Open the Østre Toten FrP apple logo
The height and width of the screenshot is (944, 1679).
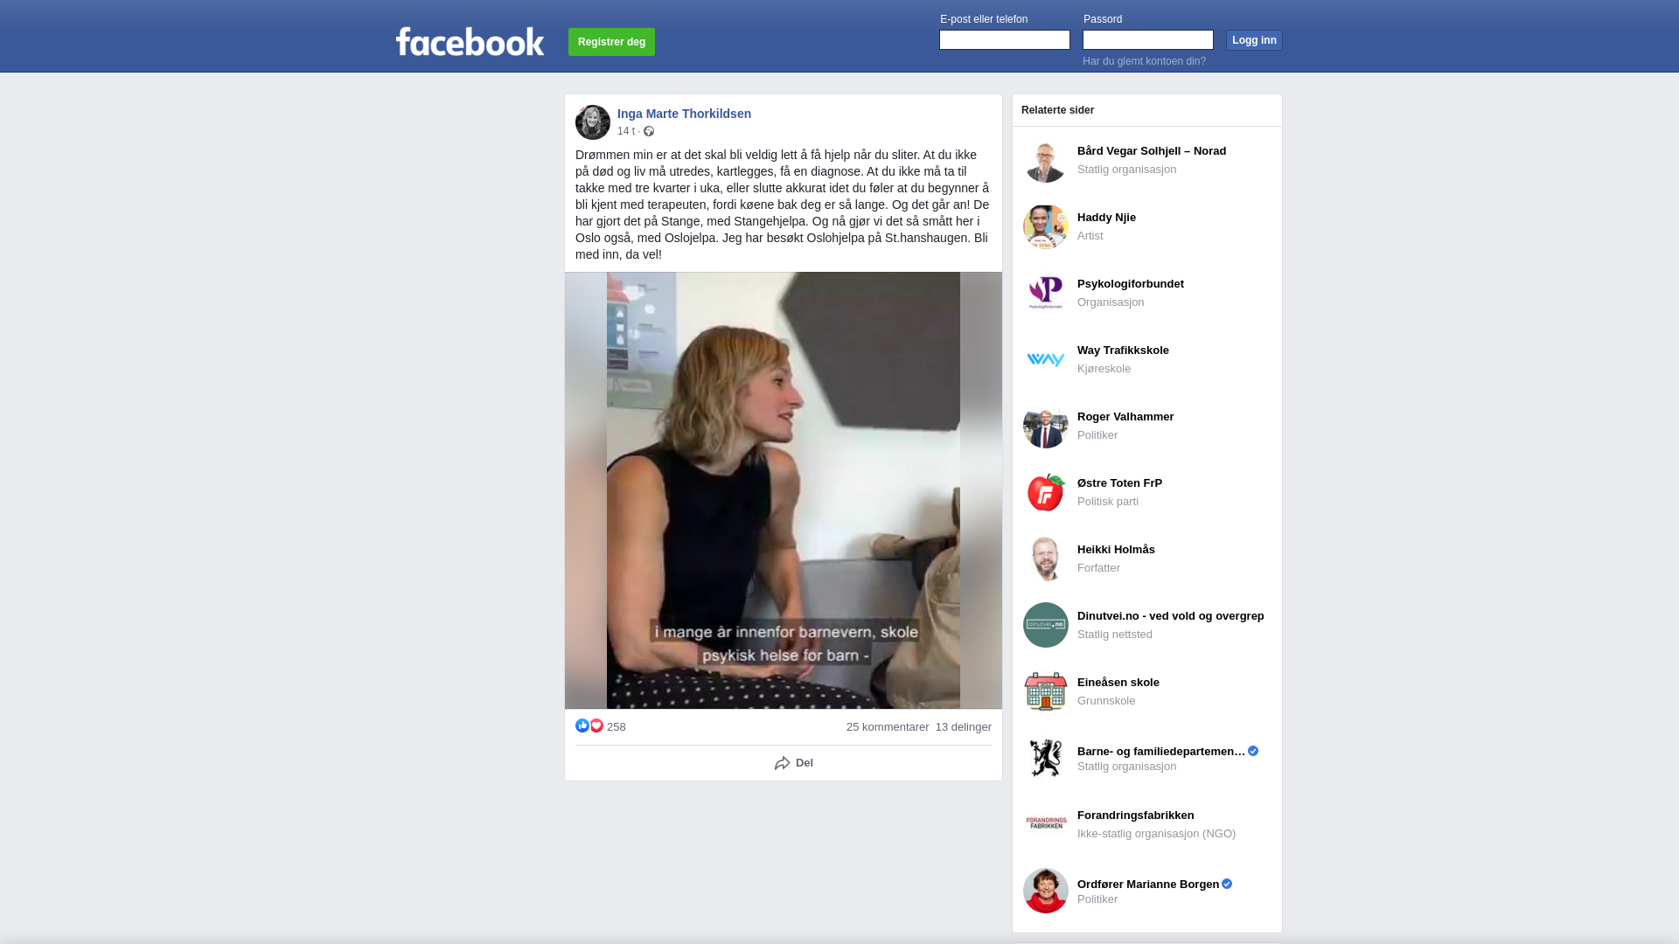(x=1046, y=492)
